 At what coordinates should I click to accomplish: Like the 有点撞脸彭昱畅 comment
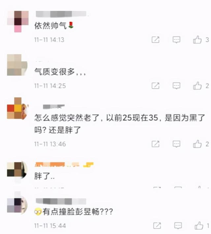click(199, 225)
